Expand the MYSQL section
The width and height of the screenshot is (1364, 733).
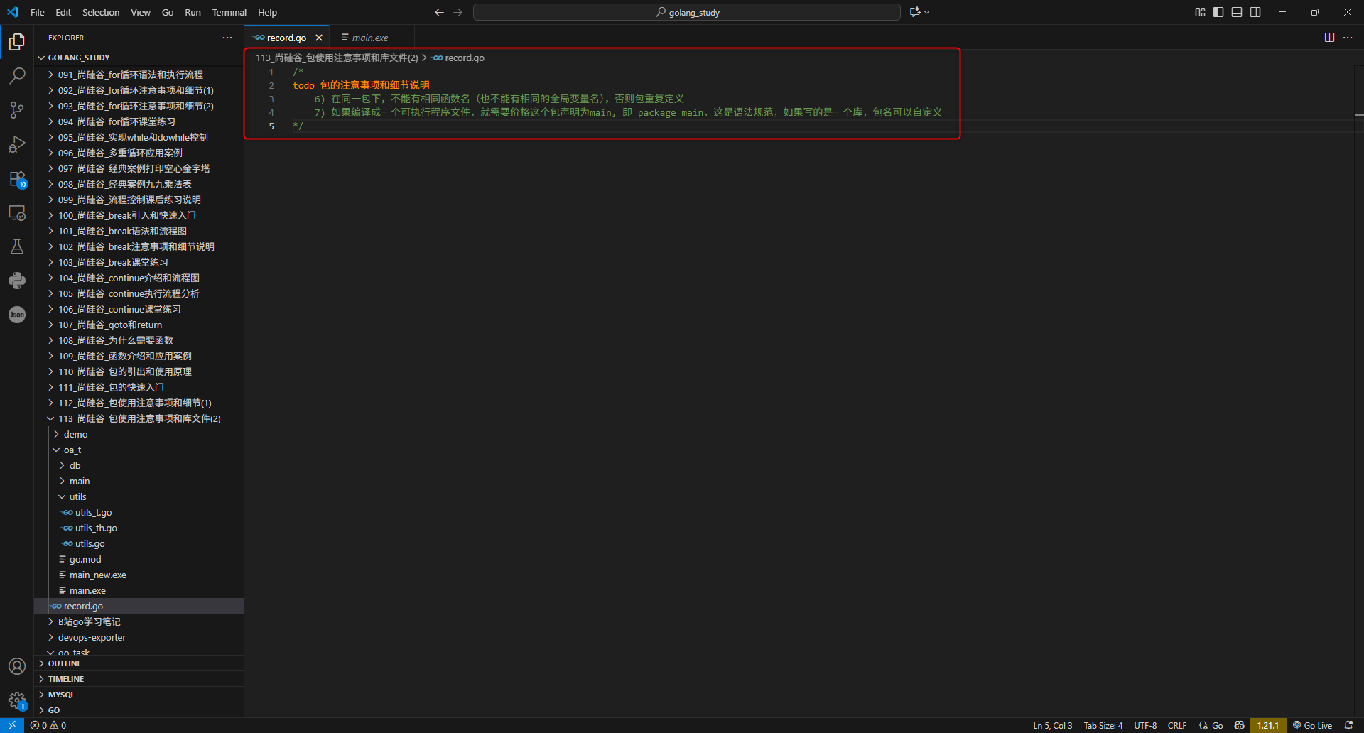(139, 695)
